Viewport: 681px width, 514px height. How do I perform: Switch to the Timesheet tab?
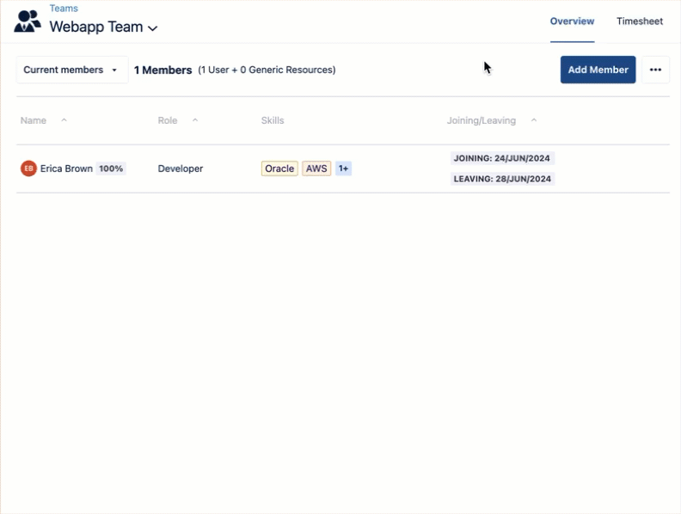(x=639, y=21)
